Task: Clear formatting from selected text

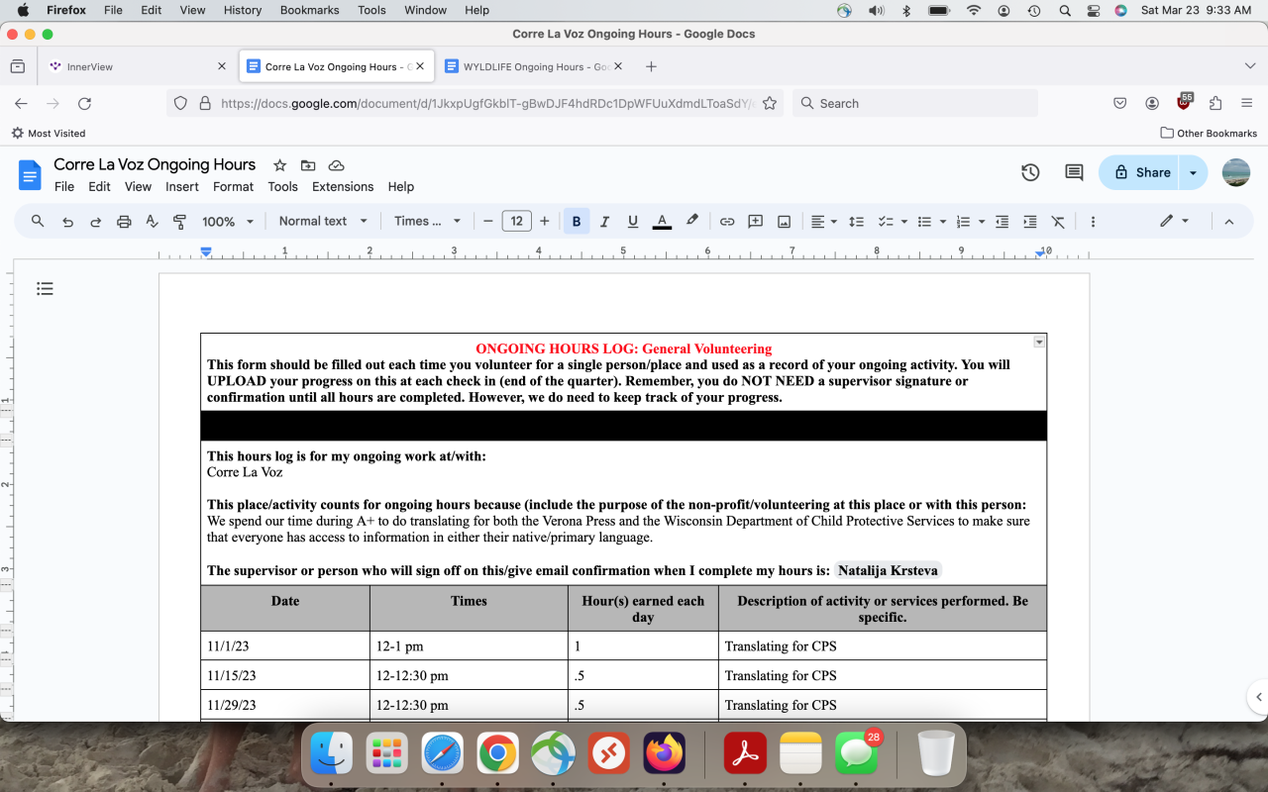Action: coord(1058,221)
